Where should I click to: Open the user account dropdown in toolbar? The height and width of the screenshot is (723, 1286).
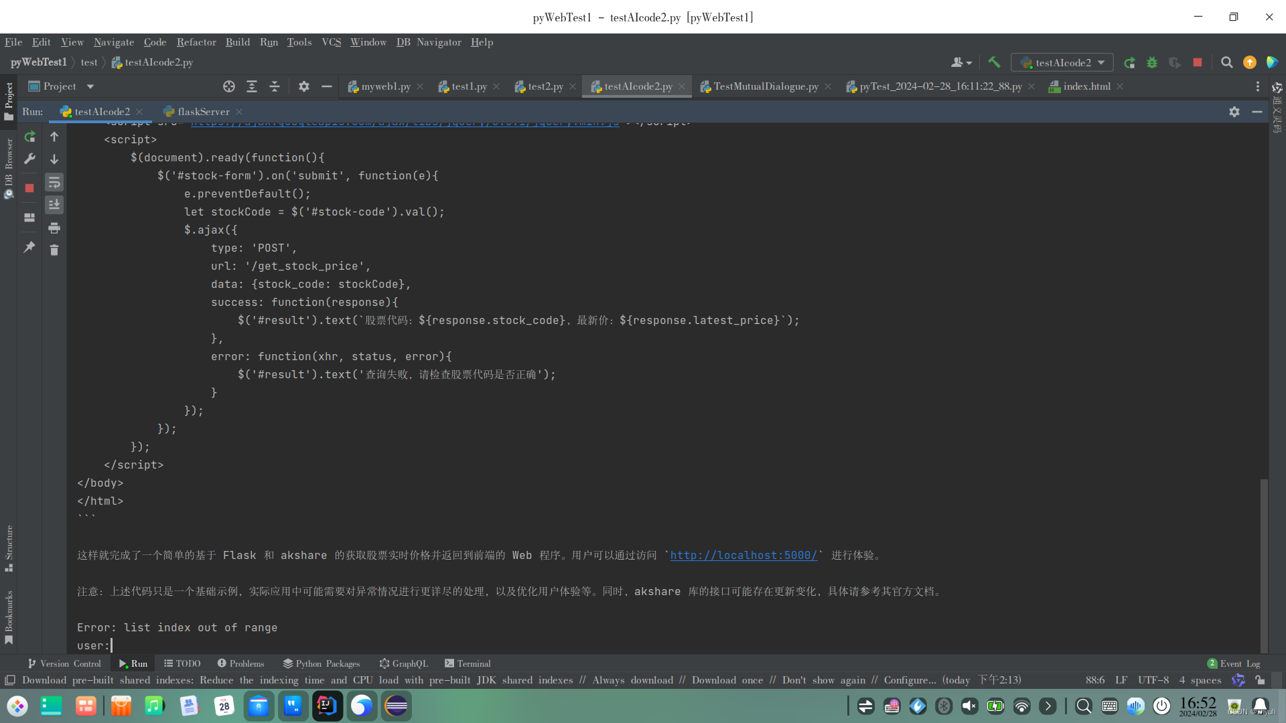click(961, 62)
